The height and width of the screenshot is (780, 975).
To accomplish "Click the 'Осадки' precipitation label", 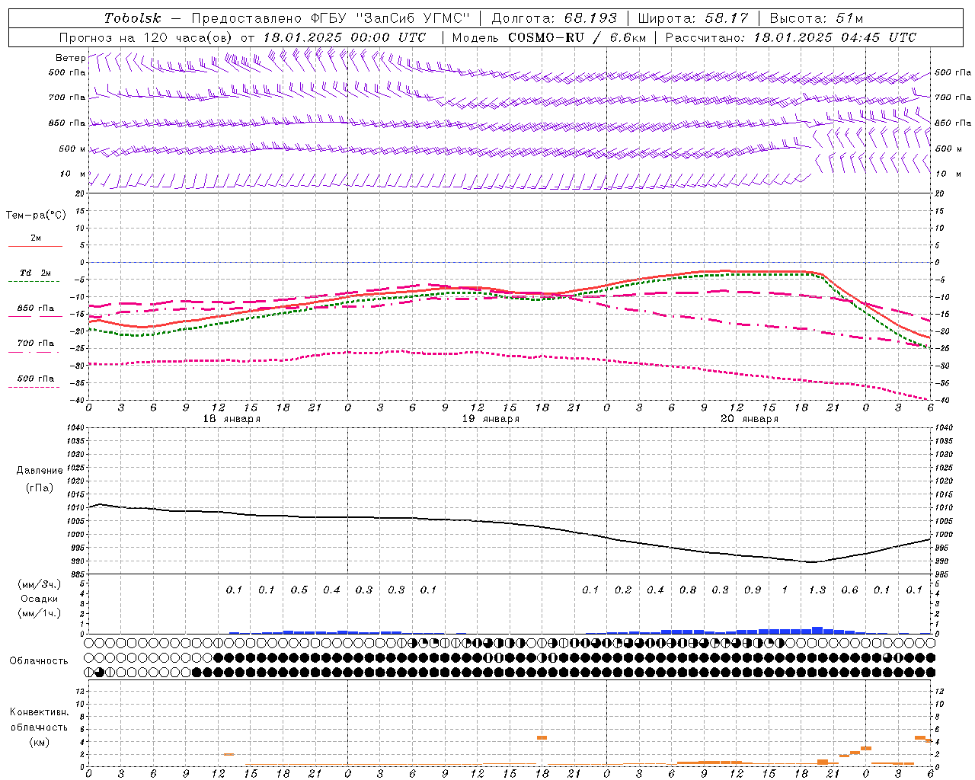I will click(40, 599).
